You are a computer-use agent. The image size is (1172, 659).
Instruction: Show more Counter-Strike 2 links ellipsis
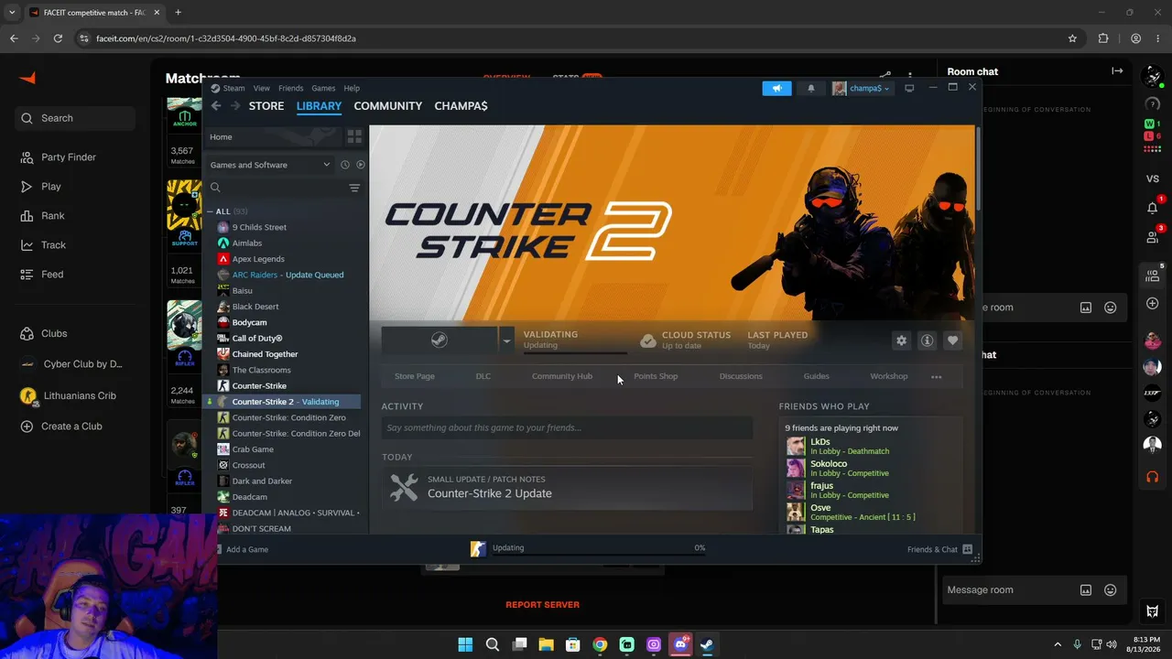click(936, 376)
